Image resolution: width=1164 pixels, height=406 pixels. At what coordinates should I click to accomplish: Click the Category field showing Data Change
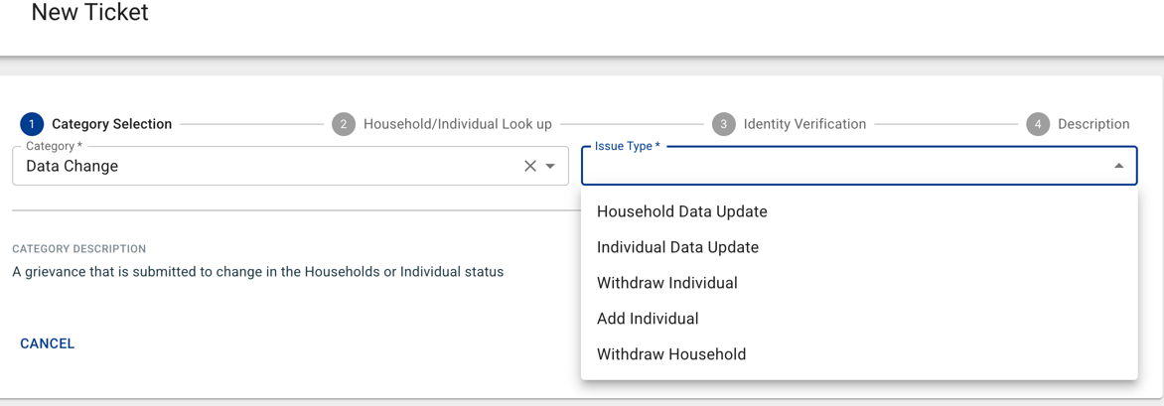point(268,167)
